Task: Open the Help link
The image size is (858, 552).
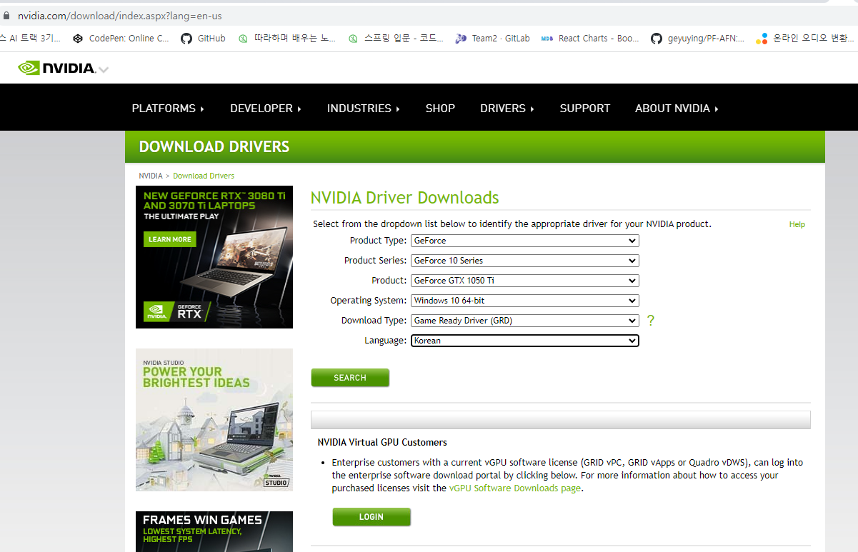Action: [x=797, y=224]
